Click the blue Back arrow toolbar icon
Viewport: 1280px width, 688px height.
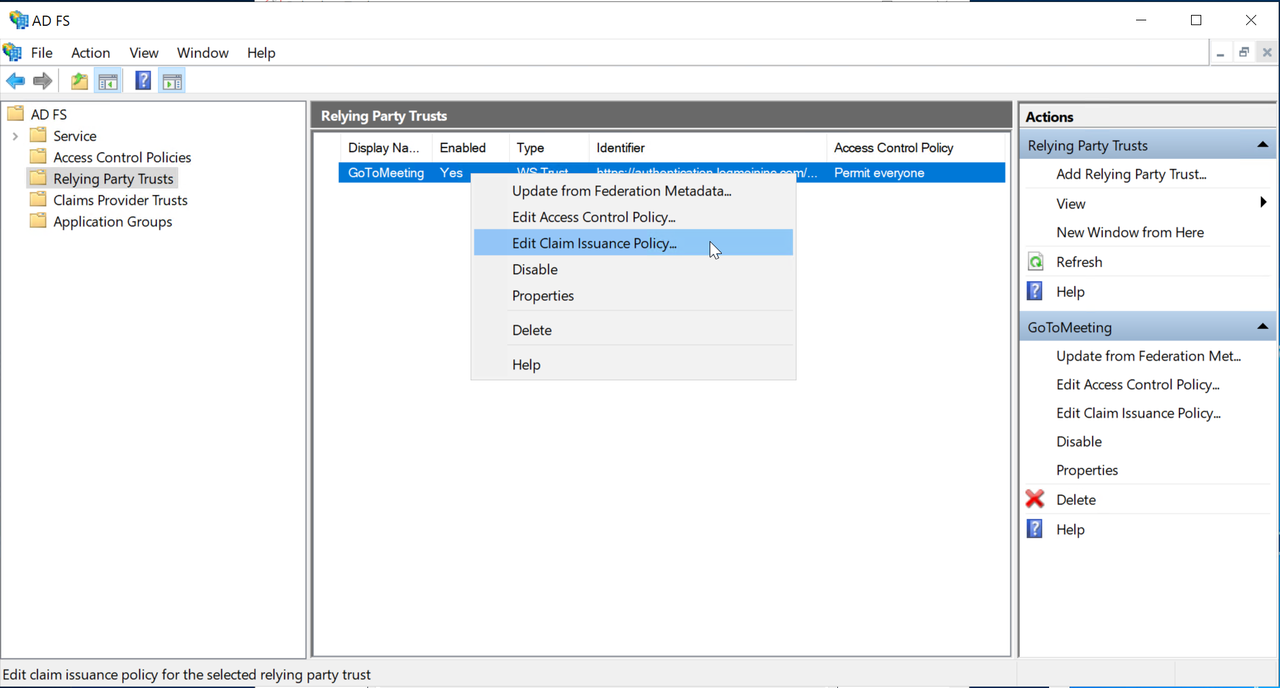(15, 82)
